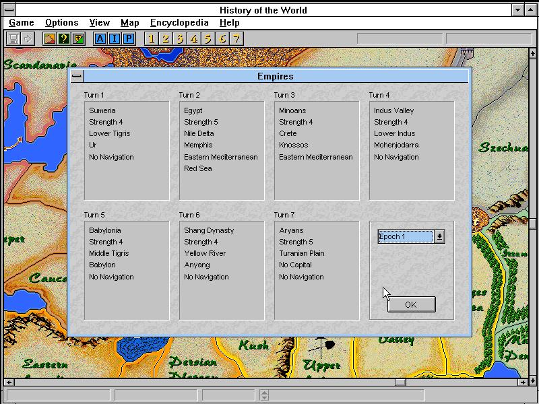Click the map's vertical scrollbar up arrow
Viewport: 539px width, 404px height.
click(532, 53)
